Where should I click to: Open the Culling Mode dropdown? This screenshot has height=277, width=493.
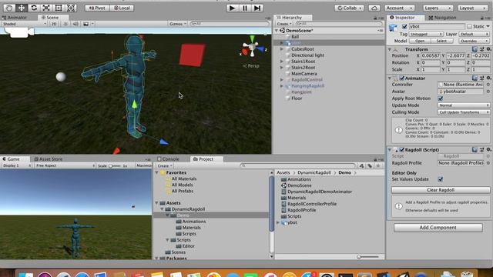coord(464,112)
